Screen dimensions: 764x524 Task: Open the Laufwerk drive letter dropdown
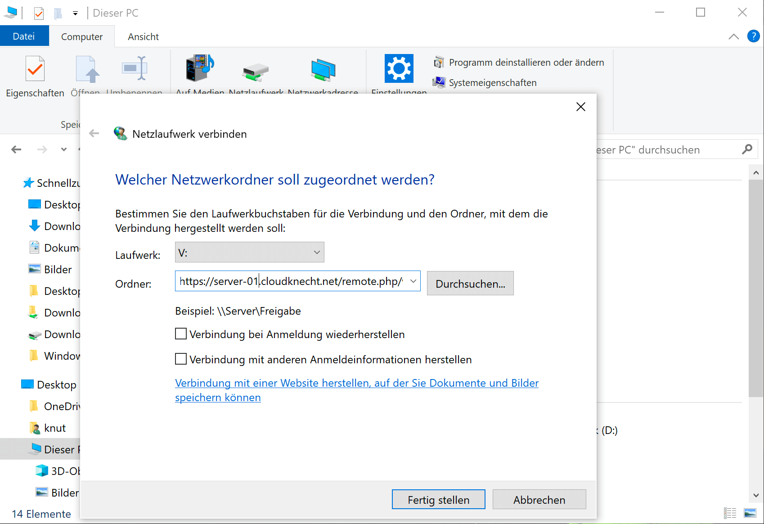(x=316, y=252)
